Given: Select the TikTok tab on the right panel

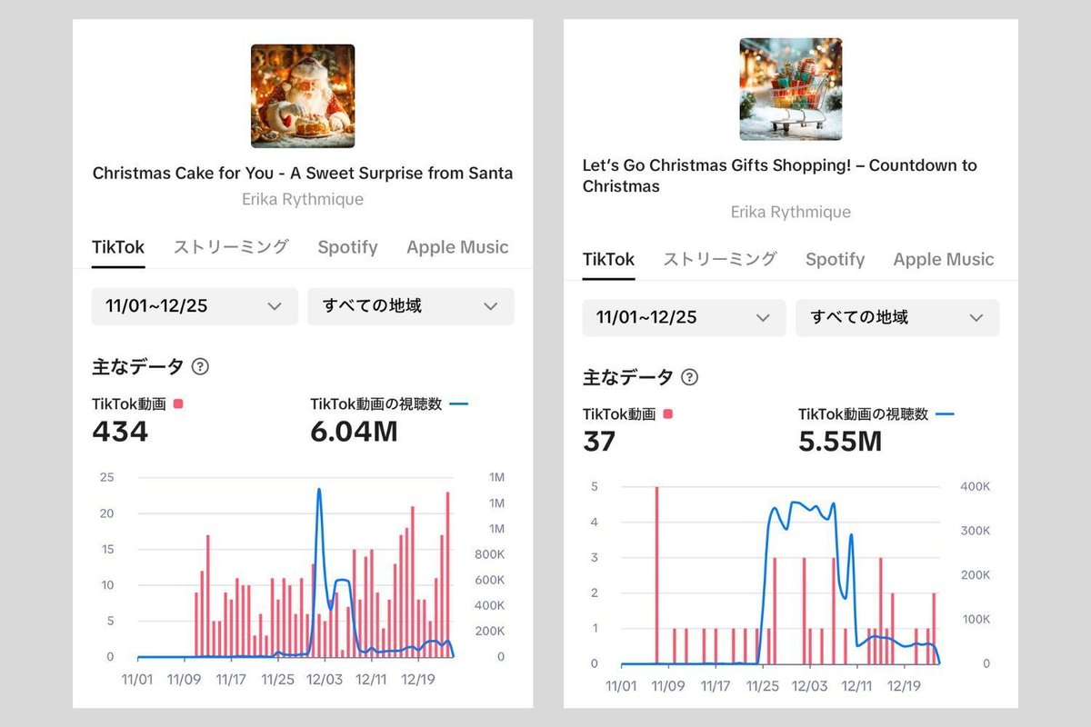Looking at the screenshot, I should (607, 258).
